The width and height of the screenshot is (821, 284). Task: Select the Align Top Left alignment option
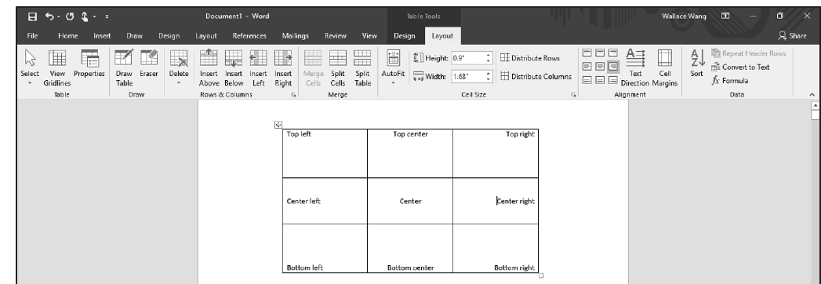587,53
